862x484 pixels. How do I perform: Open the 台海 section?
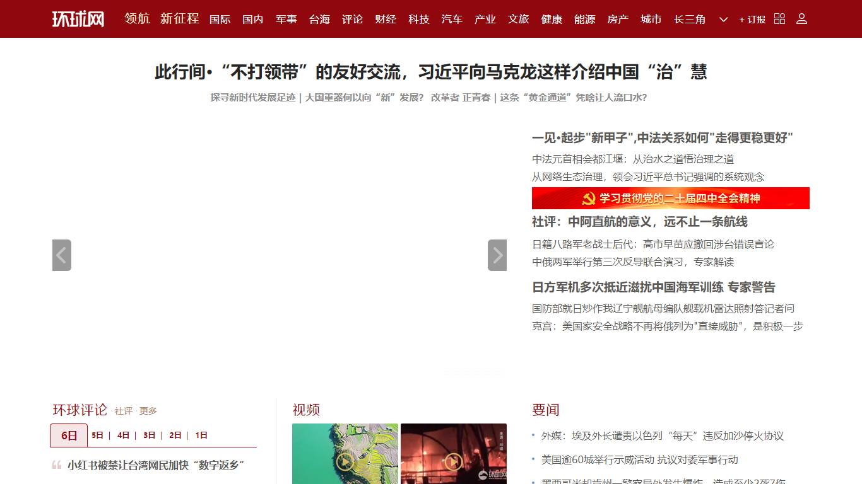320,19
